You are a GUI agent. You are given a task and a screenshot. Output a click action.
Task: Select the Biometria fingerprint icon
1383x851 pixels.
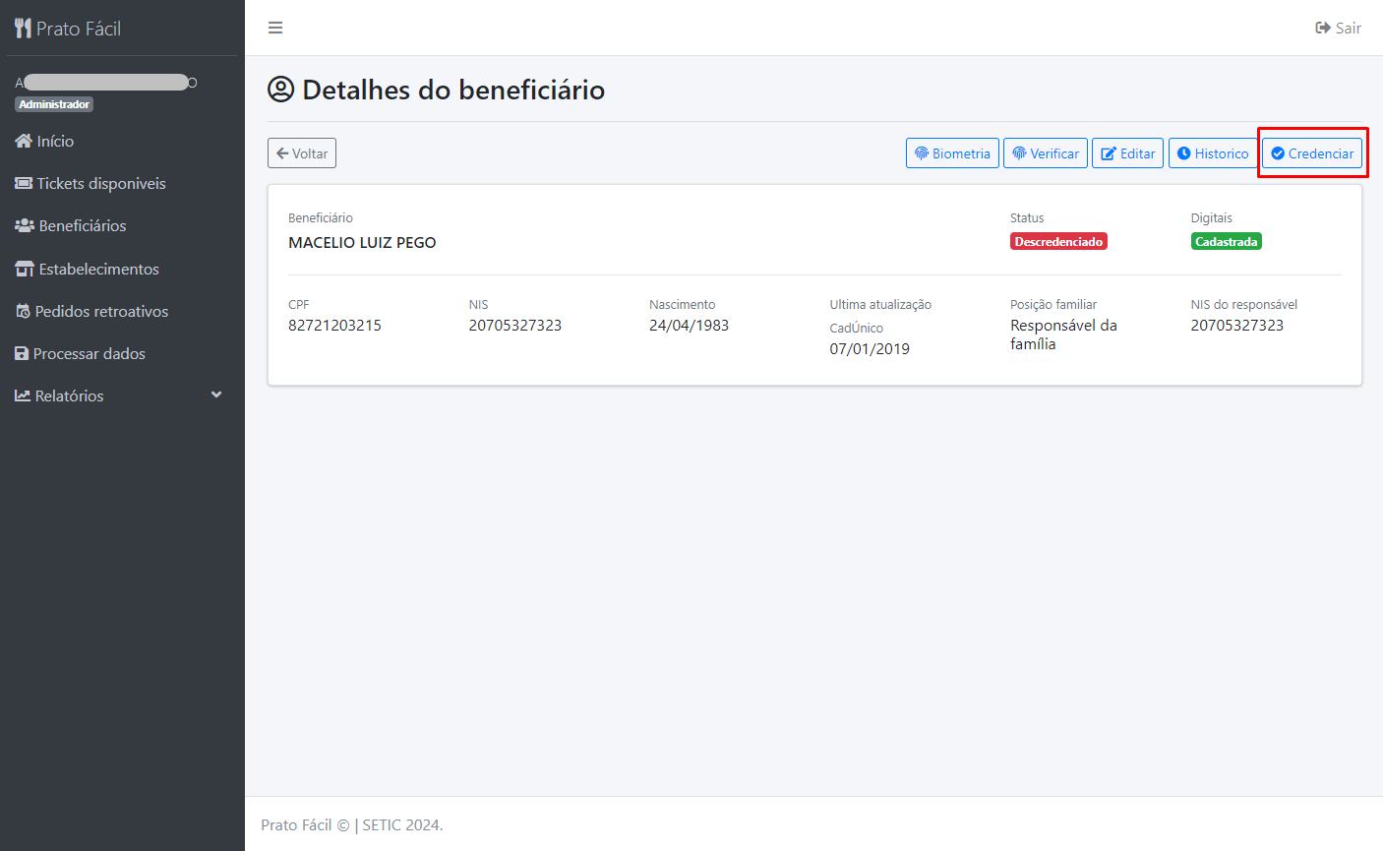(x=923, y=152)
